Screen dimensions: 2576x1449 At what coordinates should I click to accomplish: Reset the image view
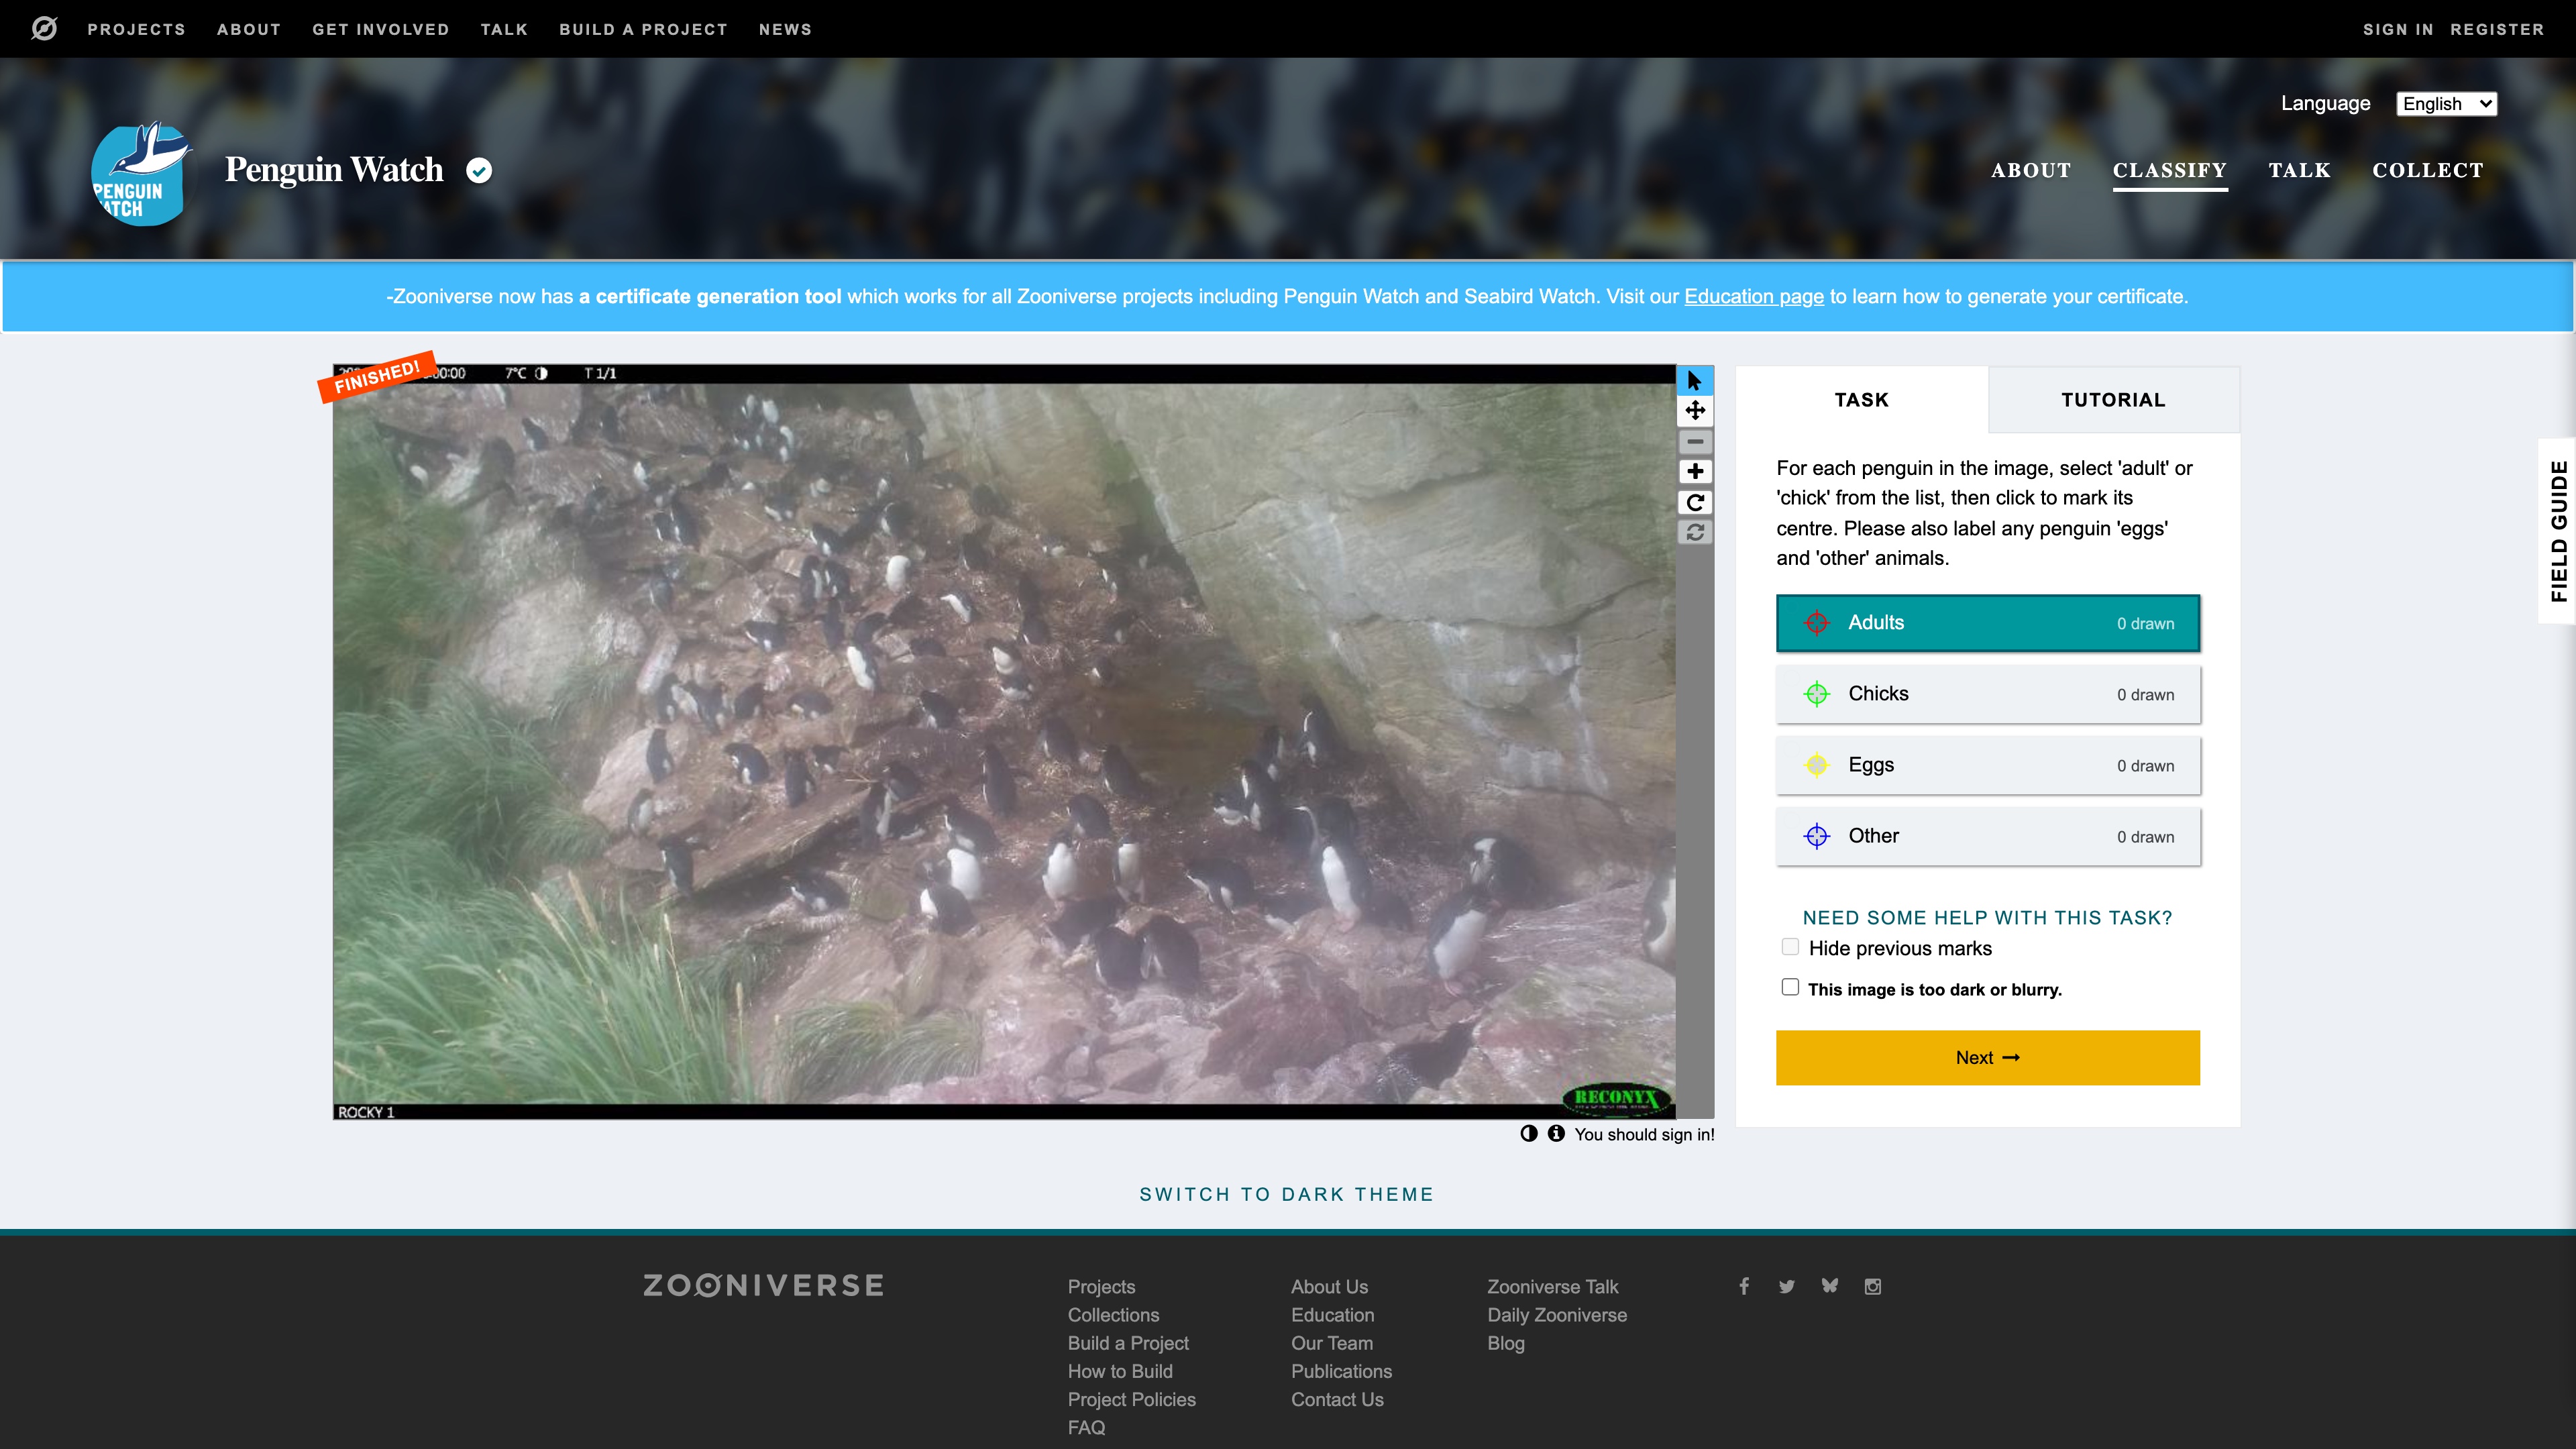(x=1694, y=533)
